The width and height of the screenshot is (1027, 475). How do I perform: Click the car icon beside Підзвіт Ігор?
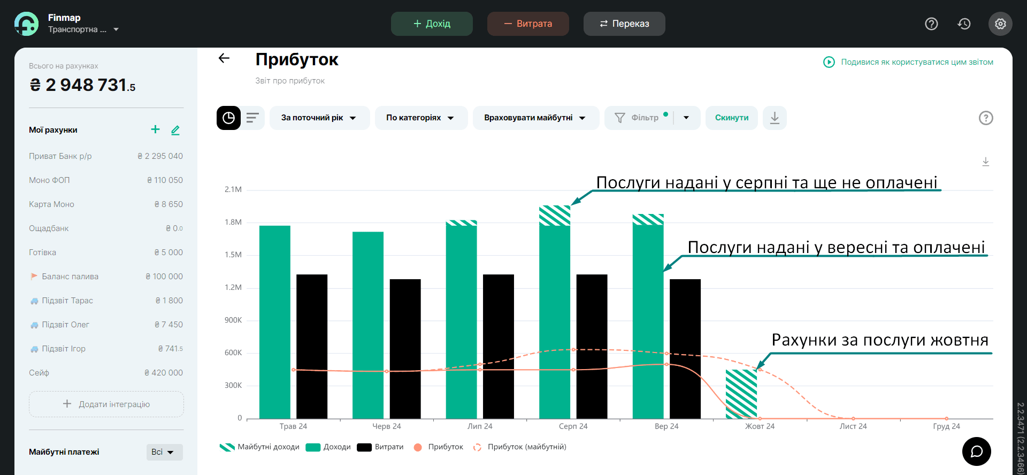(34, 349)
